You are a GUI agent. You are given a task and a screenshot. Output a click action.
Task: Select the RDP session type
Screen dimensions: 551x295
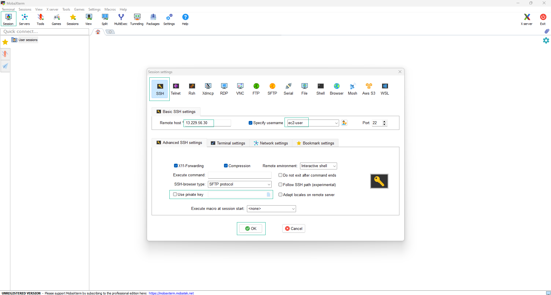(x=224, y=89)
